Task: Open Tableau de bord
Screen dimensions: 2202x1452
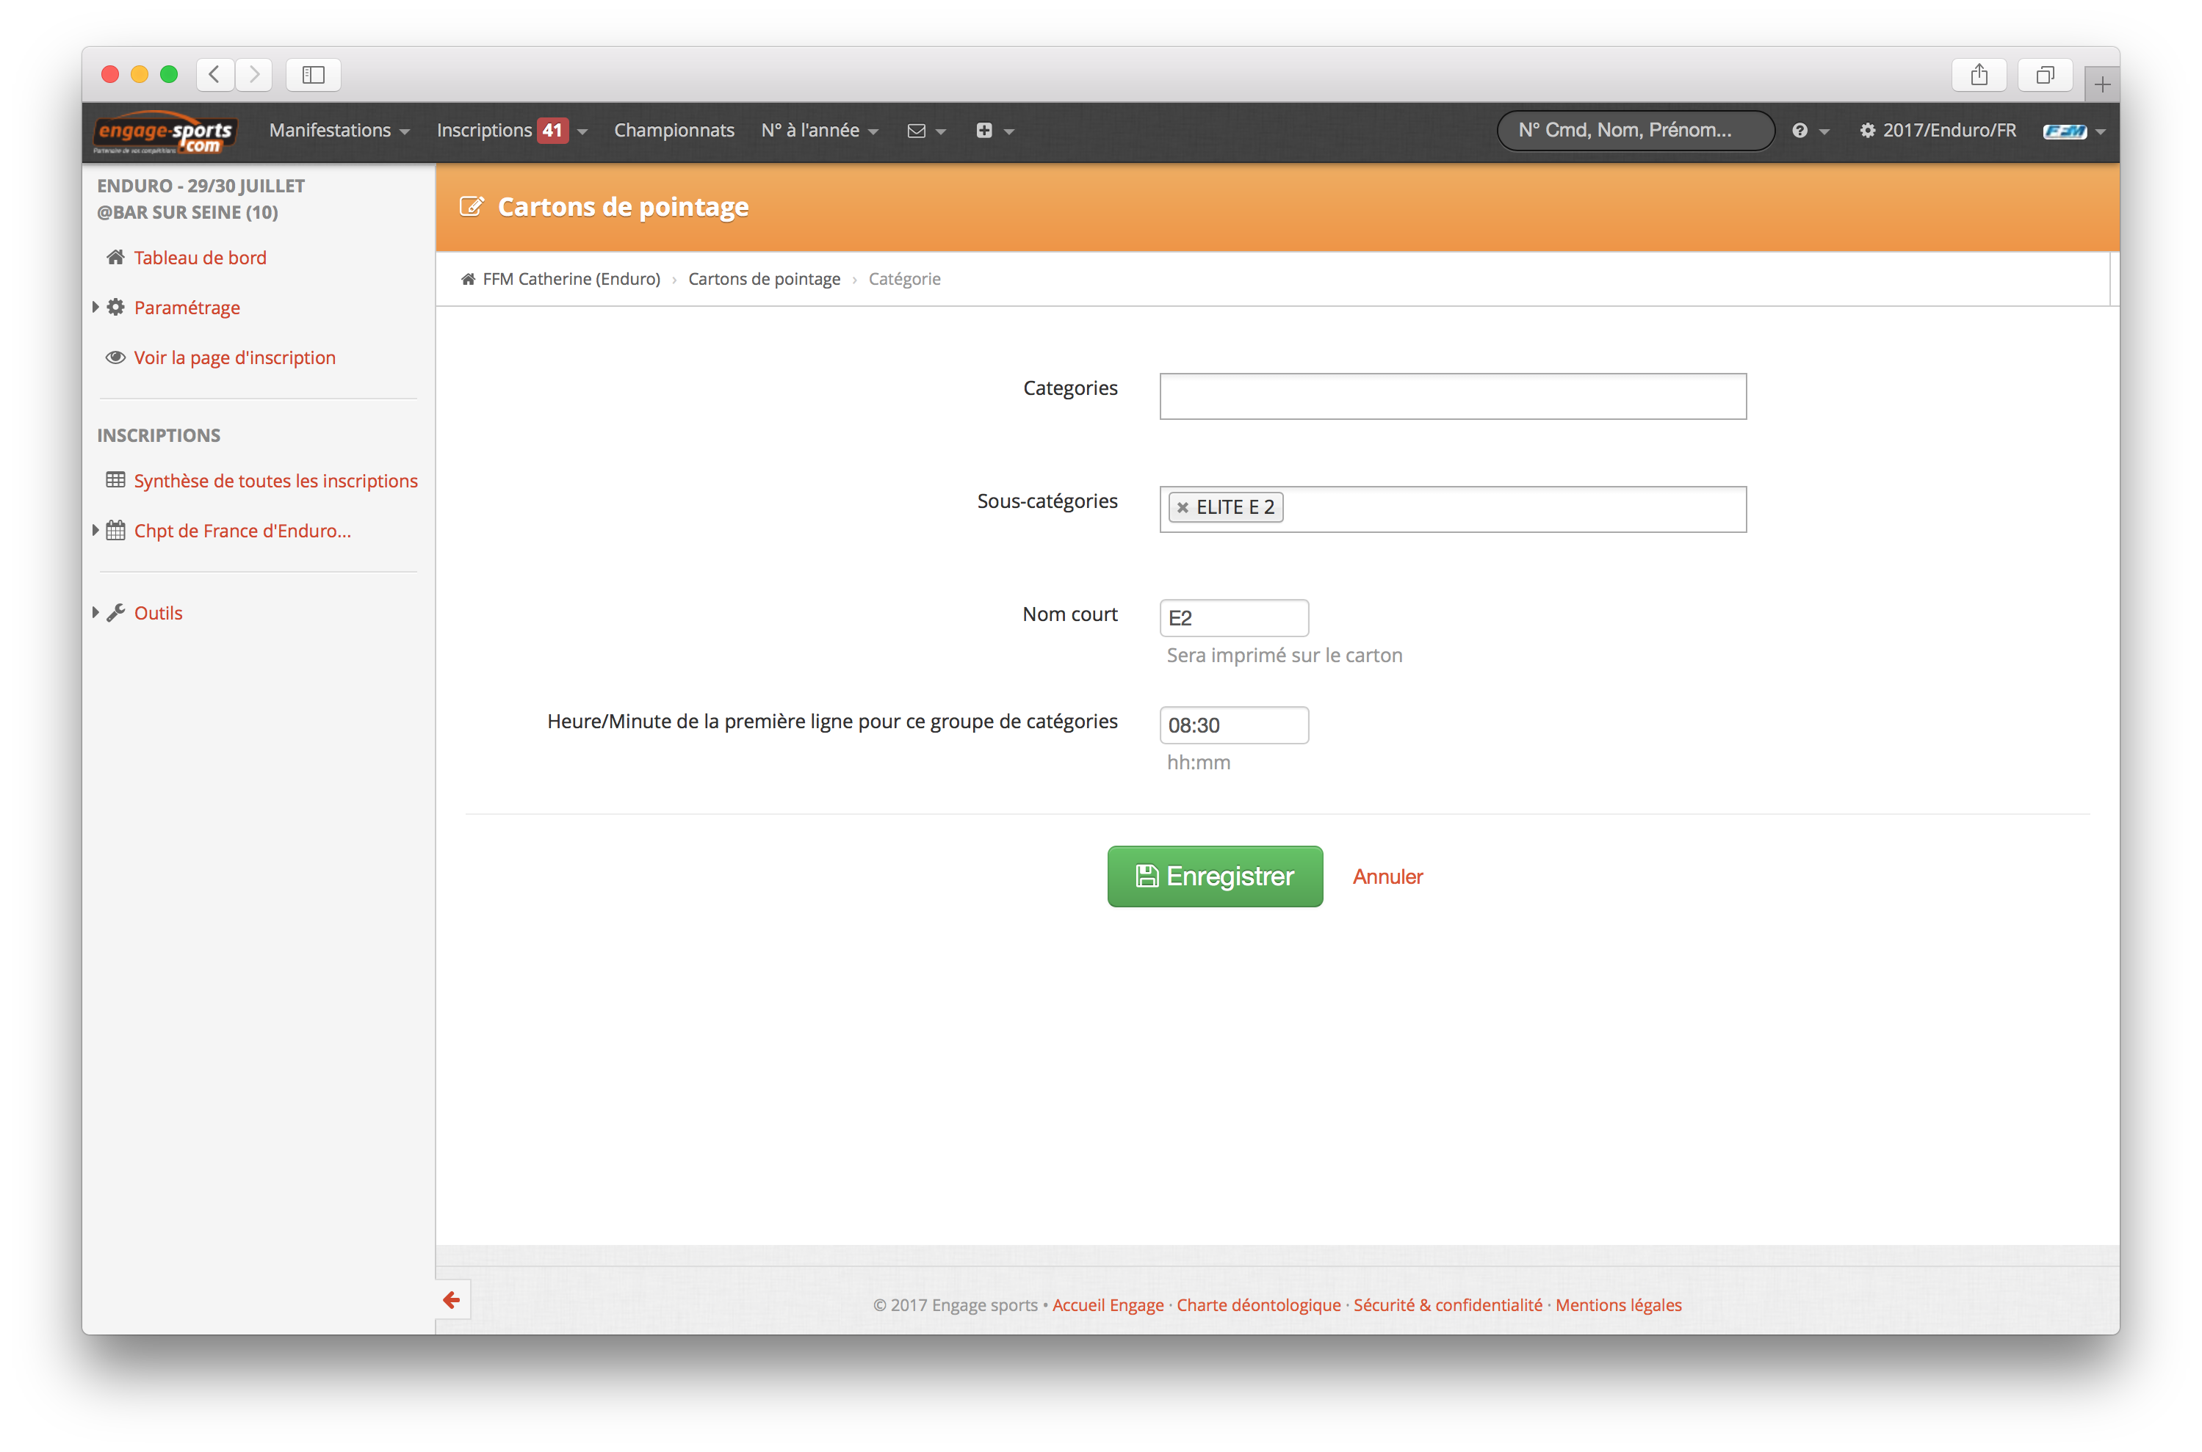Action: click(x=200, y=258)
